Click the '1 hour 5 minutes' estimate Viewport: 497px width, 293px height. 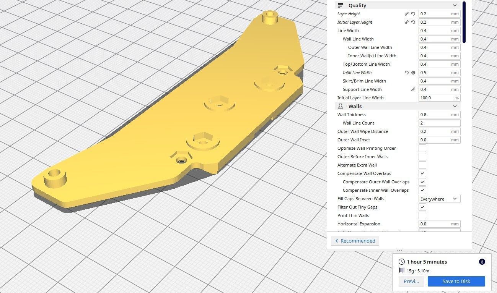427,262
